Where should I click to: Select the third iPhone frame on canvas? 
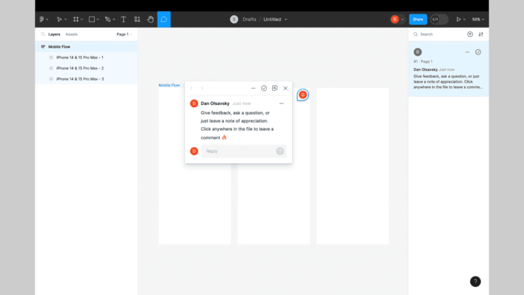[x=353, y=166]
